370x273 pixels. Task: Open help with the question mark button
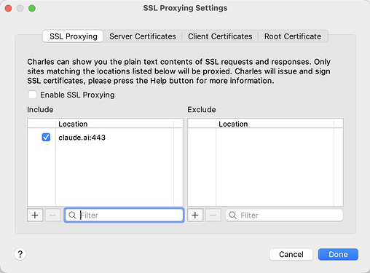pyautogui.click(x=20, y=254)
